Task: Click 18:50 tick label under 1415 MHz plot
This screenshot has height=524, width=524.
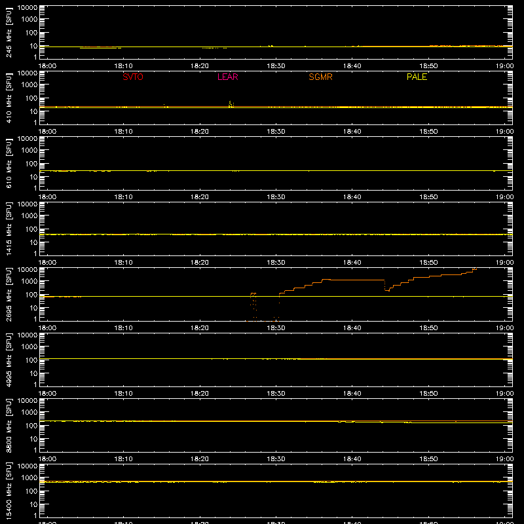Action: pos(428,263)
